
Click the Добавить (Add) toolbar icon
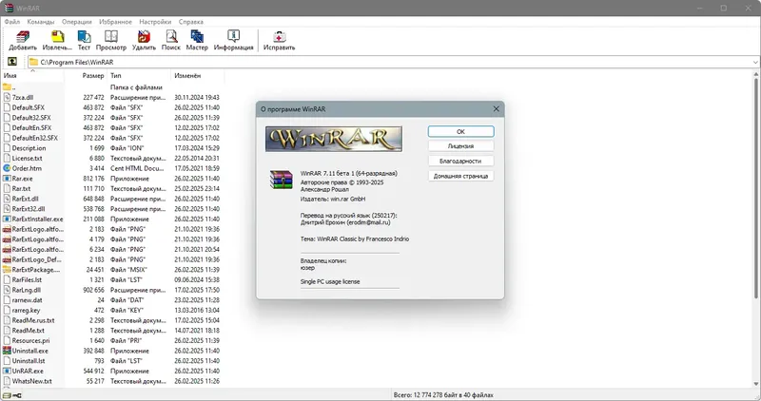coord(22,37)
